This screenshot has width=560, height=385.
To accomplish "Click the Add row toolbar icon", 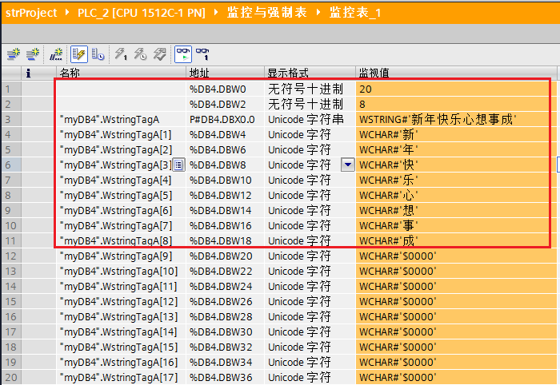I will click(33, 54).
